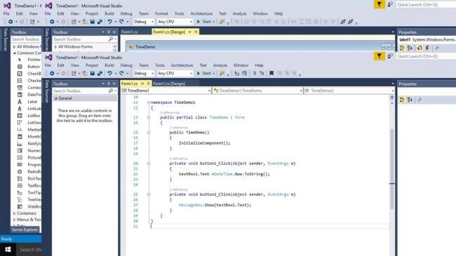Toggle pin on active Form1.cs tab in front window

pos(142,83)
